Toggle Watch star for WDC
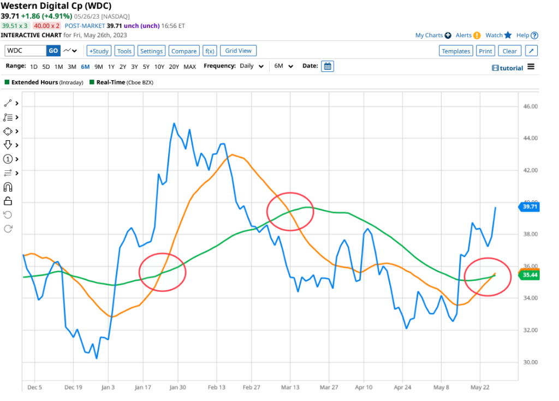Image resolution: width=559 pixels, height=401 pixels. 508,35
